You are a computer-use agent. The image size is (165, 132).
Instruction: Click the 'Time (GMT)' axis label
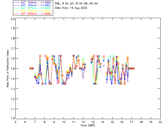coord(88,125)
